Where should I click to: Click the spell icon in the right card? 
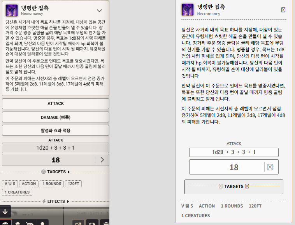pos(187,10)
